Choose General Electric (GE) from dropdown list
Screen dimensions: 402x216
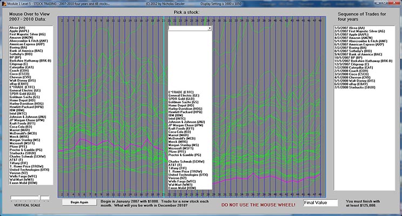point(184,96)
